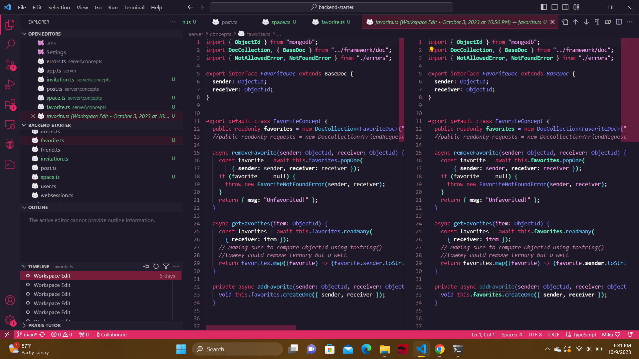The height and width of the screenshot is (359, 639).
Task: Open the alien-face extension icon in activity bar
Action: click(x=10, y=144)
